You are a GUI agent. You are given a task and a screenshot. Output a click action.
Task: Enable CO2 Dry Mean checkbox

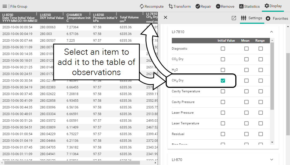246,59
